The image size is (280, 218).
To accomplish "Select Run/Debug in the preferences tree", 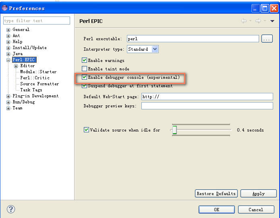I will [x=24, y=102].
